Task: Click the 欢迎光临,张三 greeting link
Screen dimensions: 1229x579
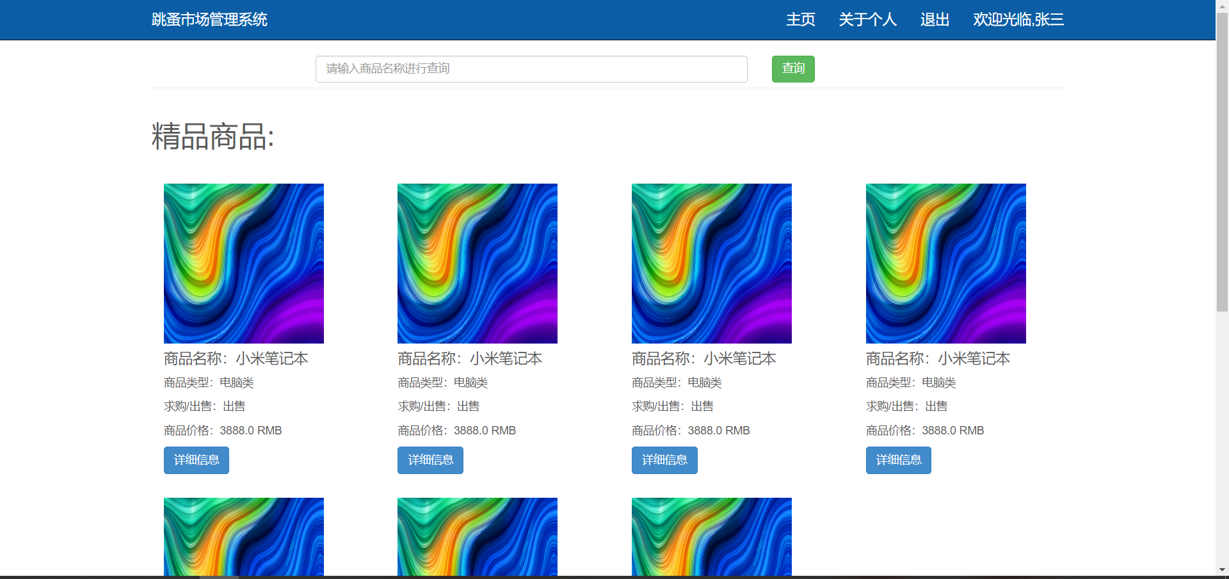Action: click(1018, 20)
